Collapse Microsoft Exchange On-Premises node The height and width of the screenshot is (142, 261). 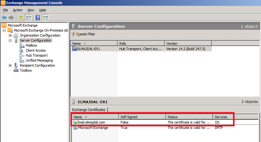tap(4, 30)
